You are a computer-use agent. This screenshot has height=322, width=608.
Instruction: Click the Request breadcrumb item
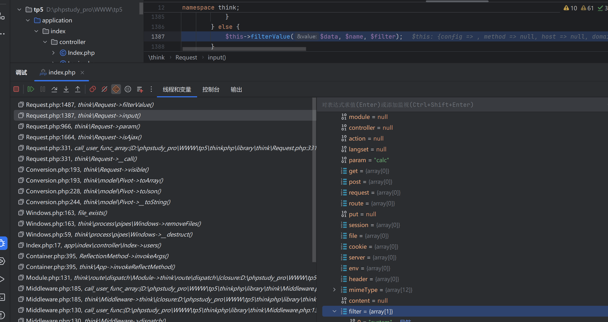(186, 57)
